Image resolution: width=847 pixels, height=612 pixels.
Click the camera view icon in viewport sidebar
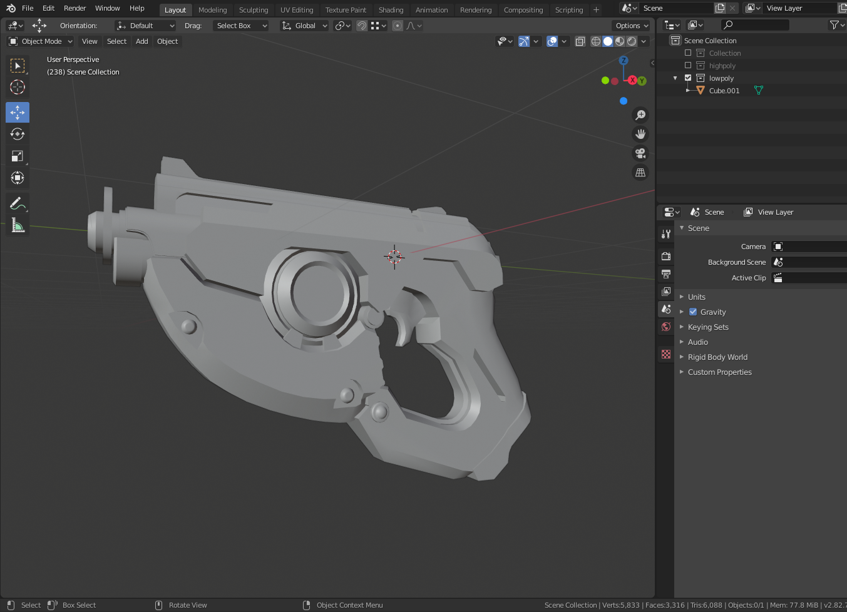click(x=640, y=153)
